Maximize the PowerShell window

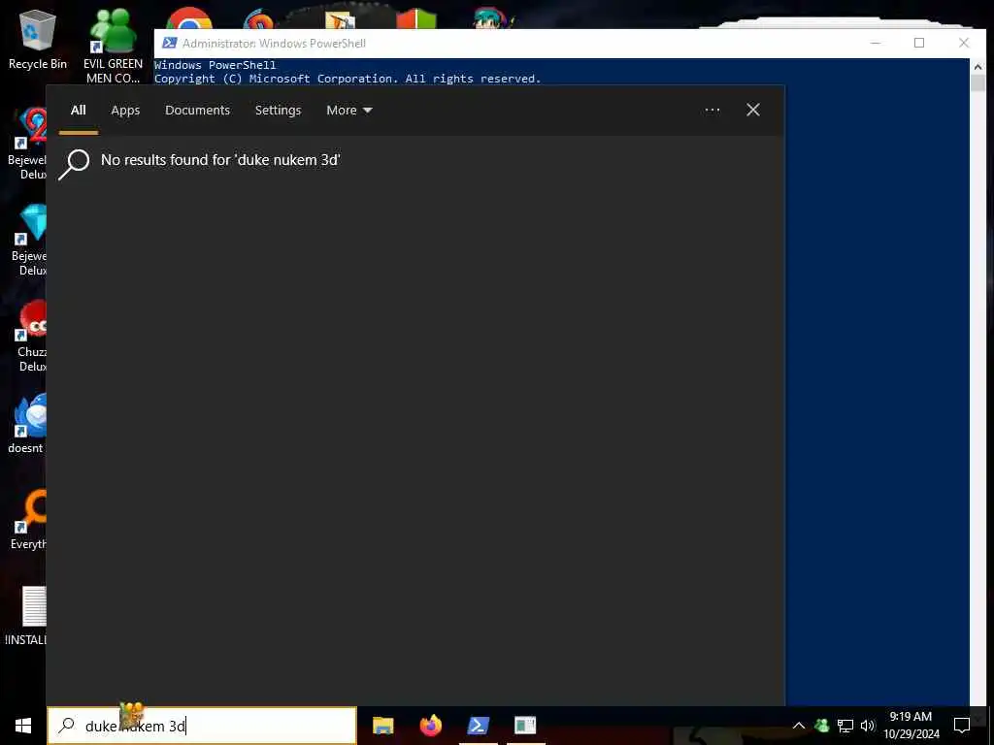click(919, 43)
